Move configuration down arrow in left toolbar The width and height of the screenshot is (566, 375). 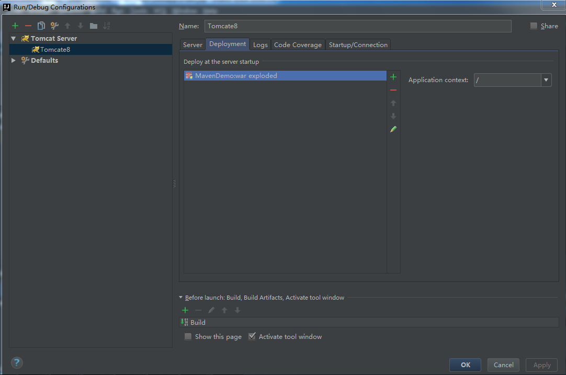pyautogui.click(x=81, y=26)
